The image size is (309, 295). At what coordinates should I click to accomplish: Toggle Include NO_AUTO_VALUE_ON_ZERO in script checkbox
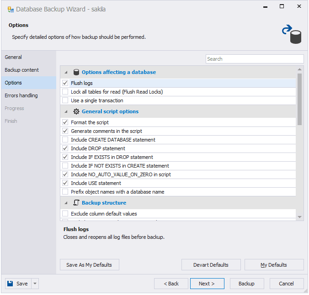65,174
